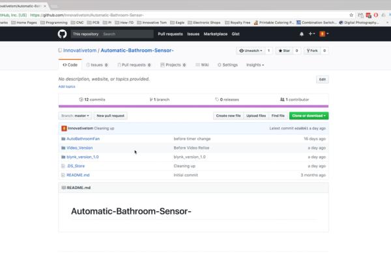Open the Video_Version folder
This screenshot has height=260, width=391.
[80, 148]
